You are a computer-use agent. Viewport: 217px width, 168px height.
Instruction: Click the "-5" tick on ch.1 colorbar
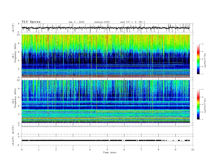[202, 59]
